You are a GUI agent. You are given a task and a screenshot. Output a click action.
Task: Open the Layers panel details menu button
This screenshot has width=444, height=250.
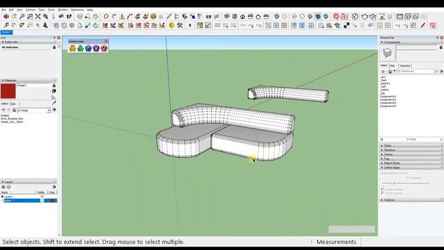[x=54, y=187]
